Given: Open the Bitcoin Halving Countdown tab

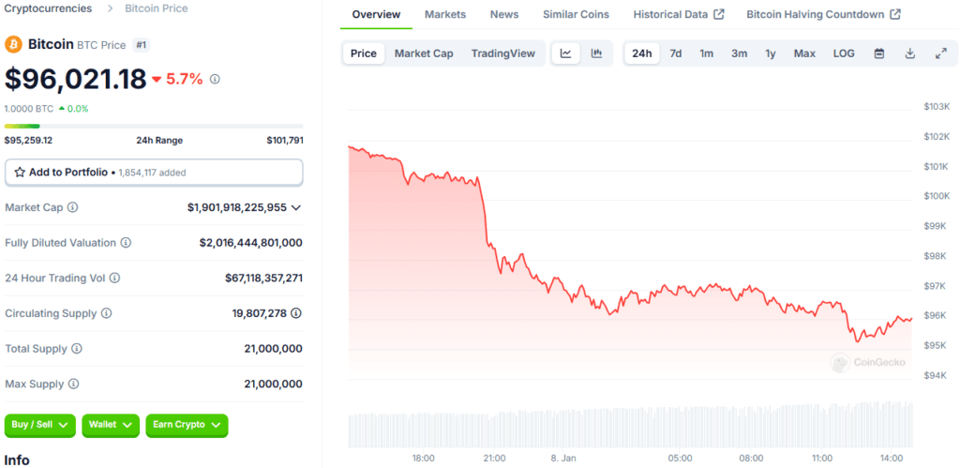Looking at the screenshot, I should pos(823,14).
